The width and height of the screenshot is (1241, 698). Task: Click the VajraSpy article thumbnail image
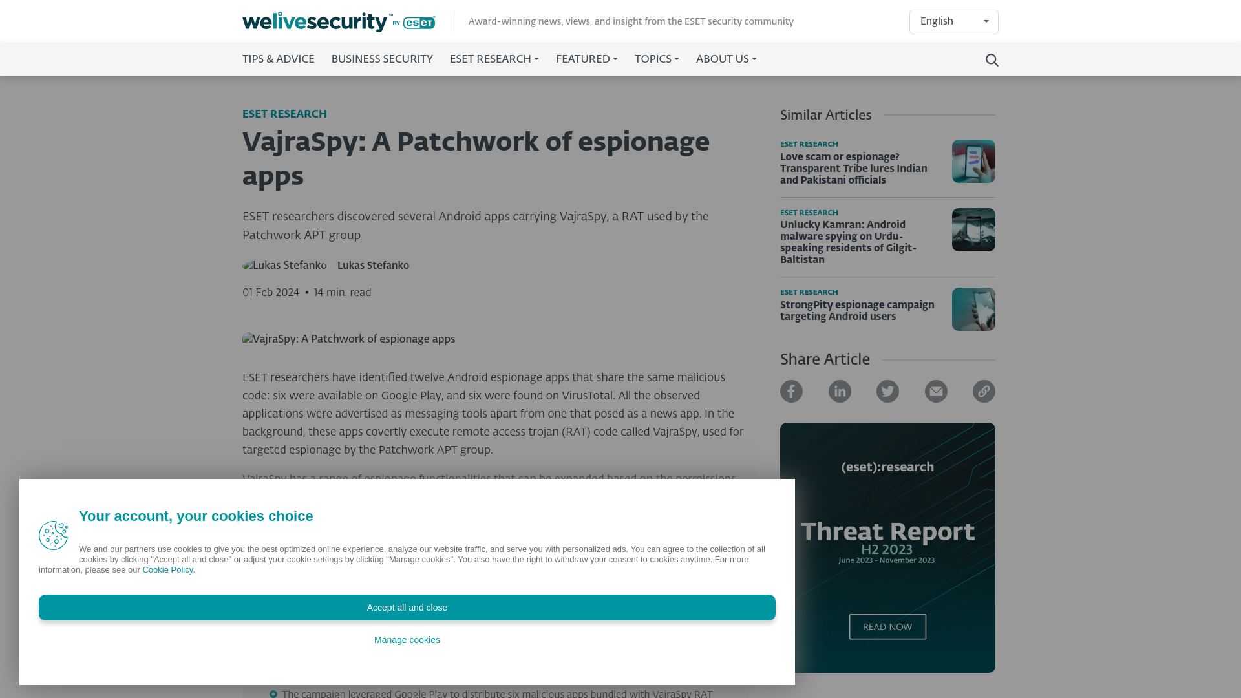pos(348,339)
